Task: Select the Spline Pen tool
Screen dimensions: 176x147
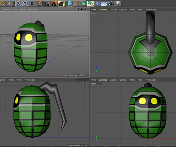Action: [x=77, y=4]
